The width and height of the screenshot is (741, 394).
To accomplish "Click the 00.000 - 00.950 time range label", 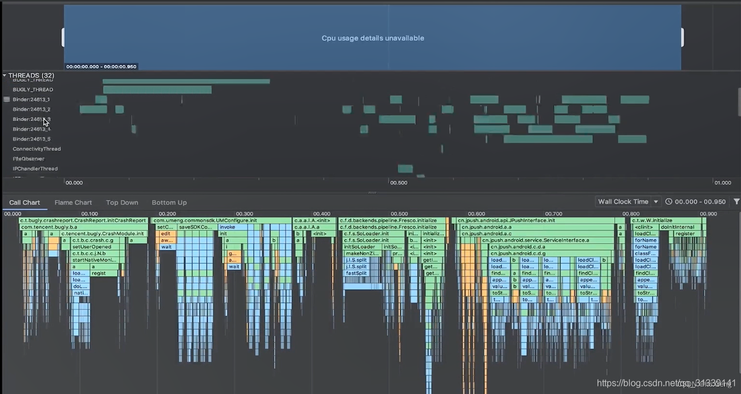I will (x=700, y=202).
